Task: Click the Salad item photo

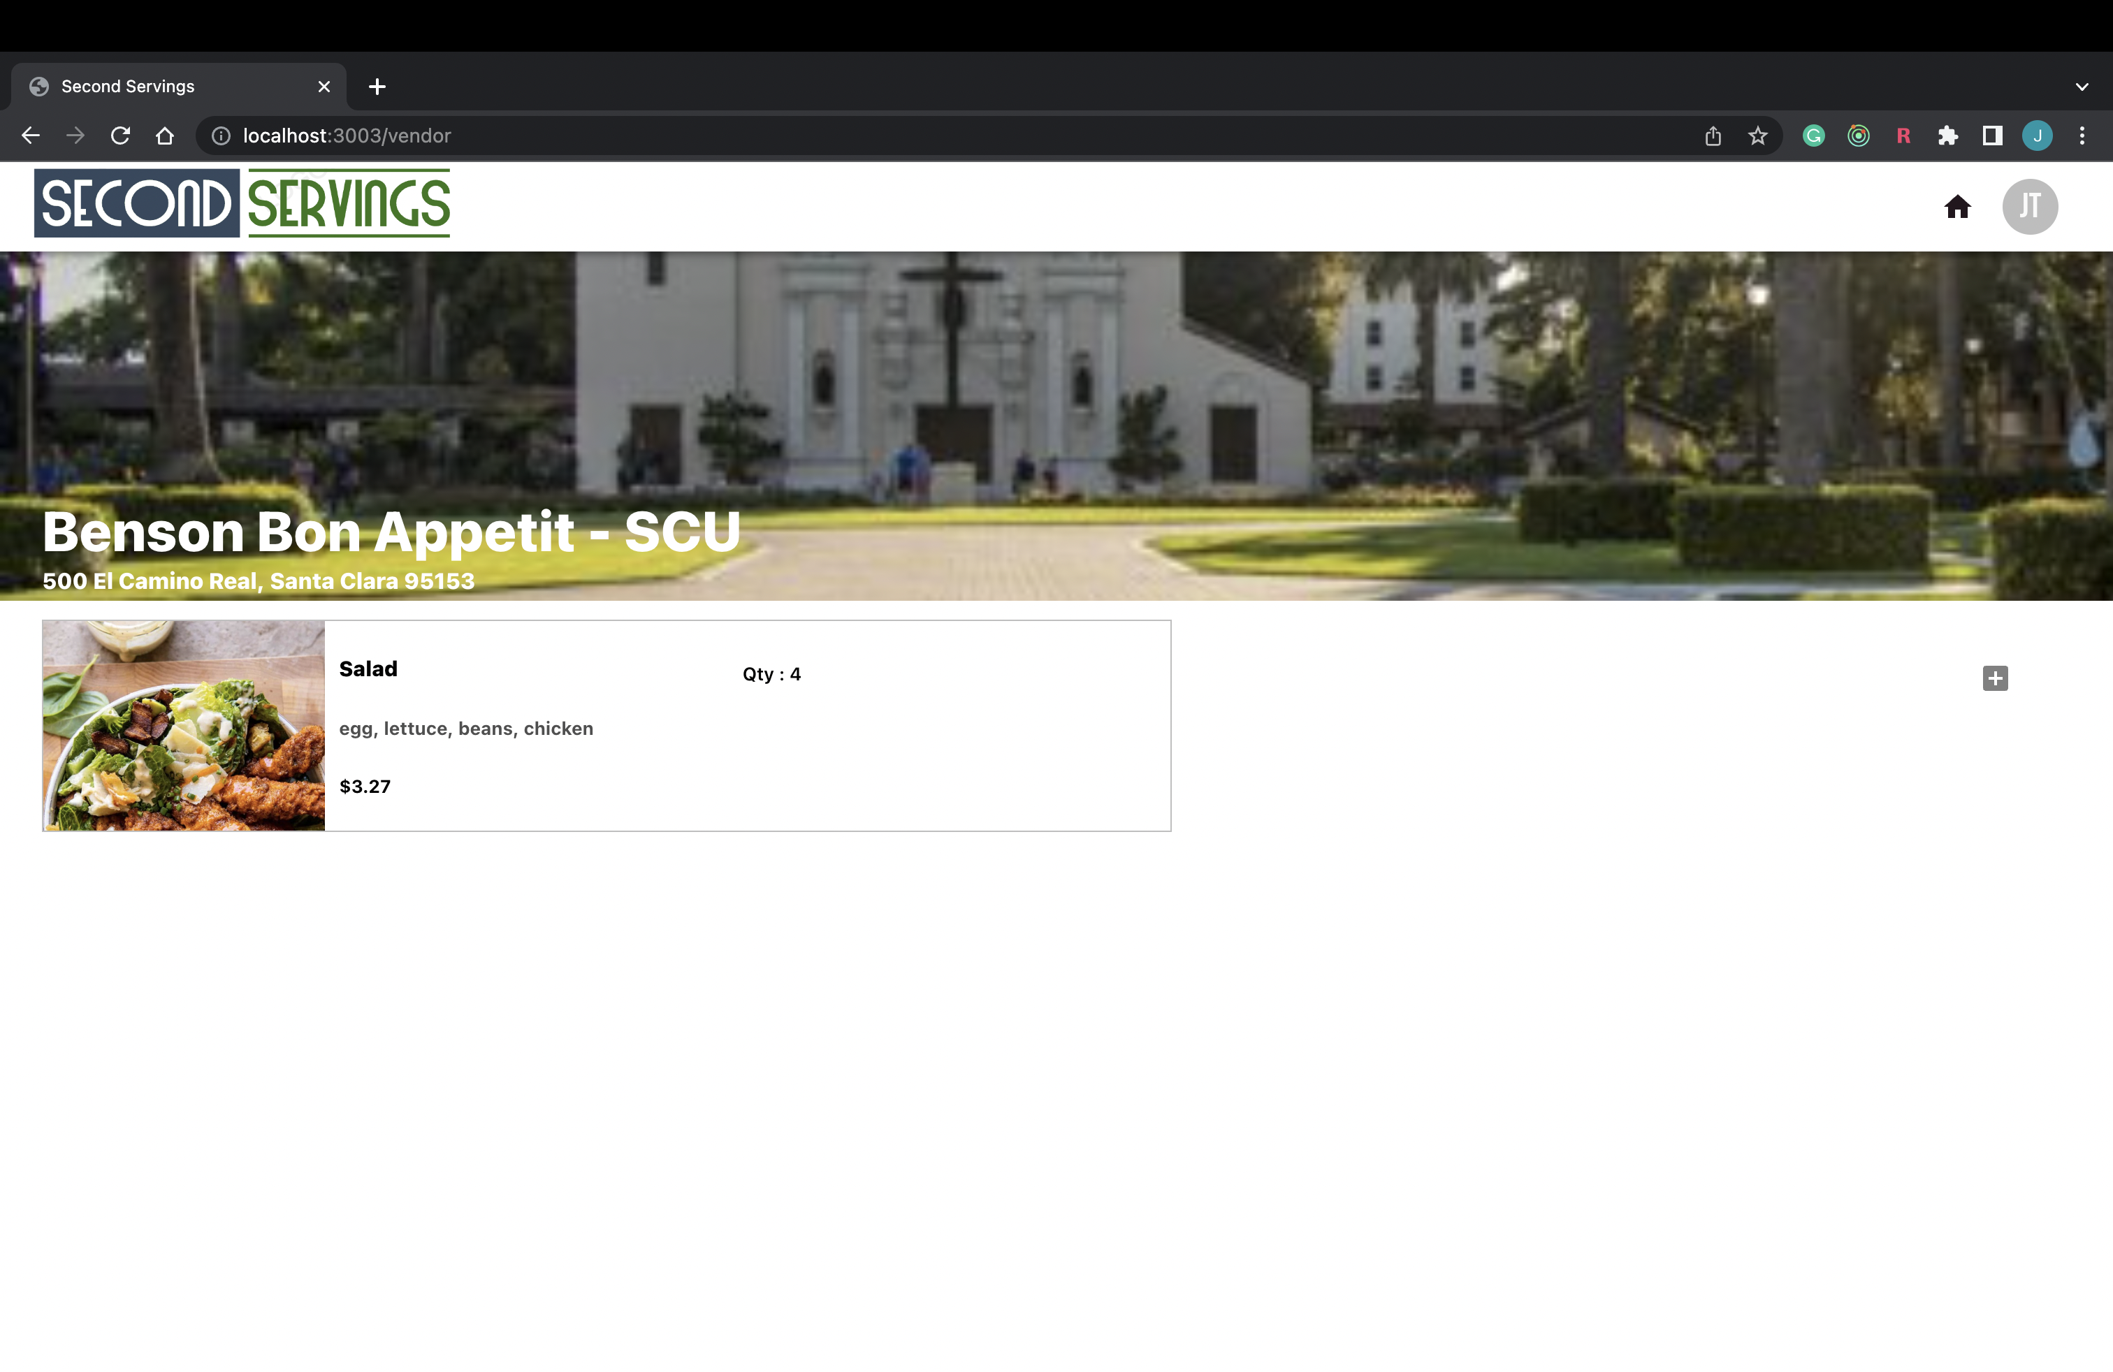Action: click(184, 726)
